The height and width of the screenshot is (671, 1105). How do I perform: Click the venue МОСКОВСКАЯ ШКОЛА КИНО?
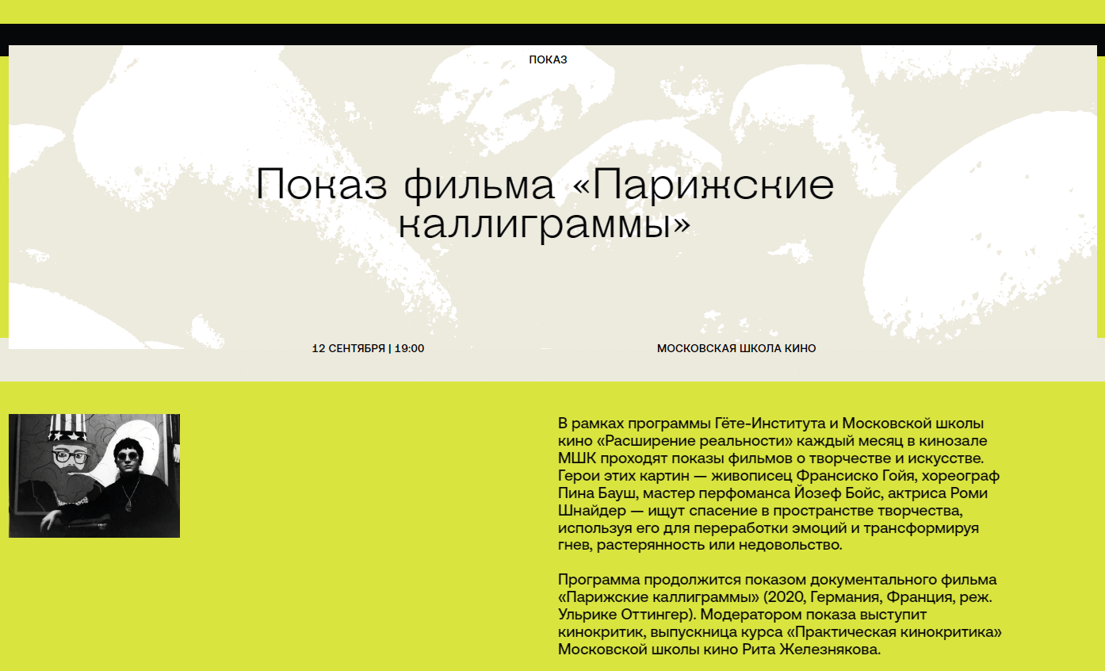coord(736,348)
